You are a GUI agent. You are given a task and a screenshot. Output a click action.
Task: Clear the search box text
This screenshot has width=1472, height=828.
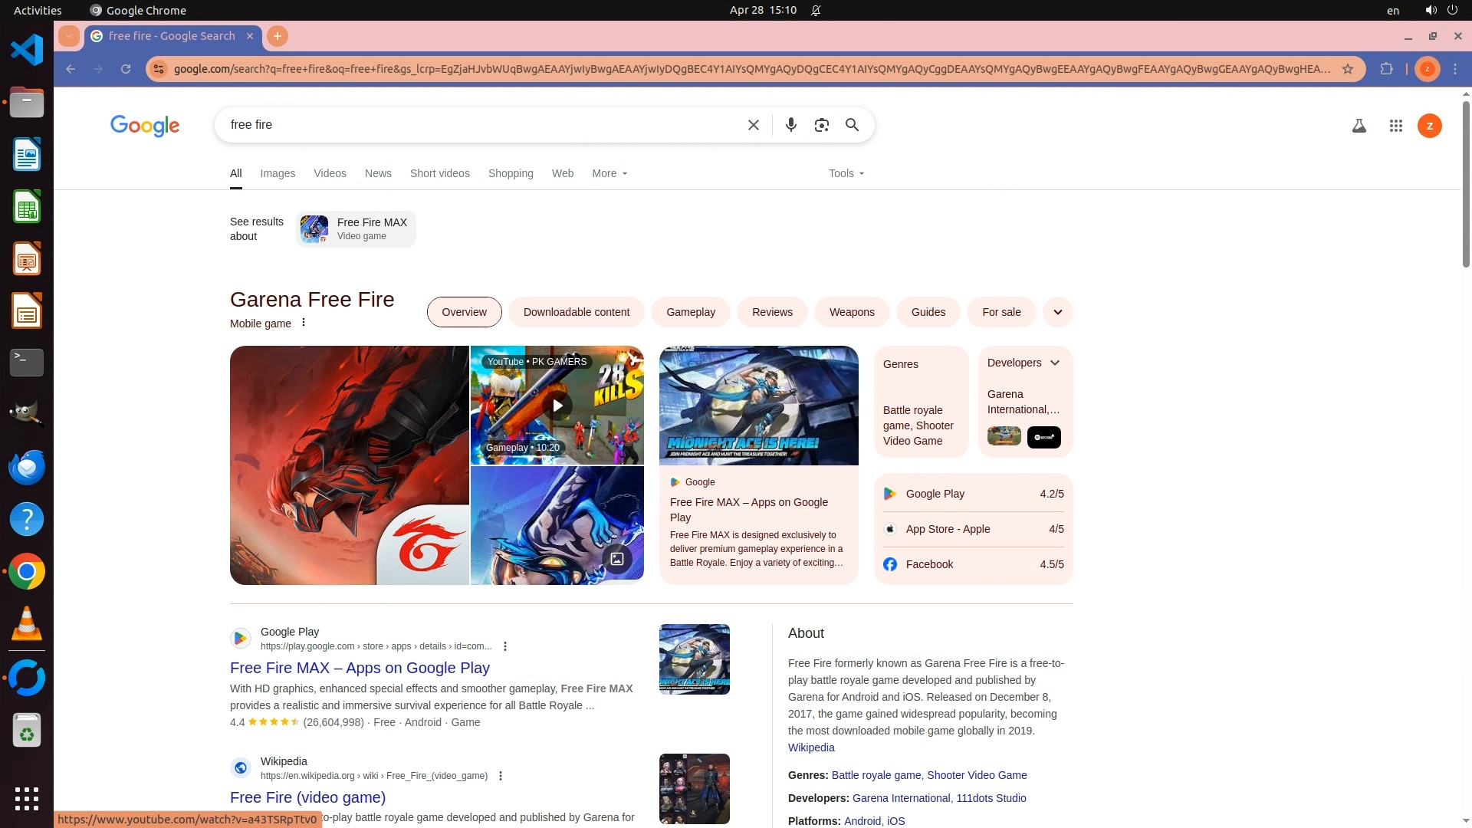(x=753, y=125)
